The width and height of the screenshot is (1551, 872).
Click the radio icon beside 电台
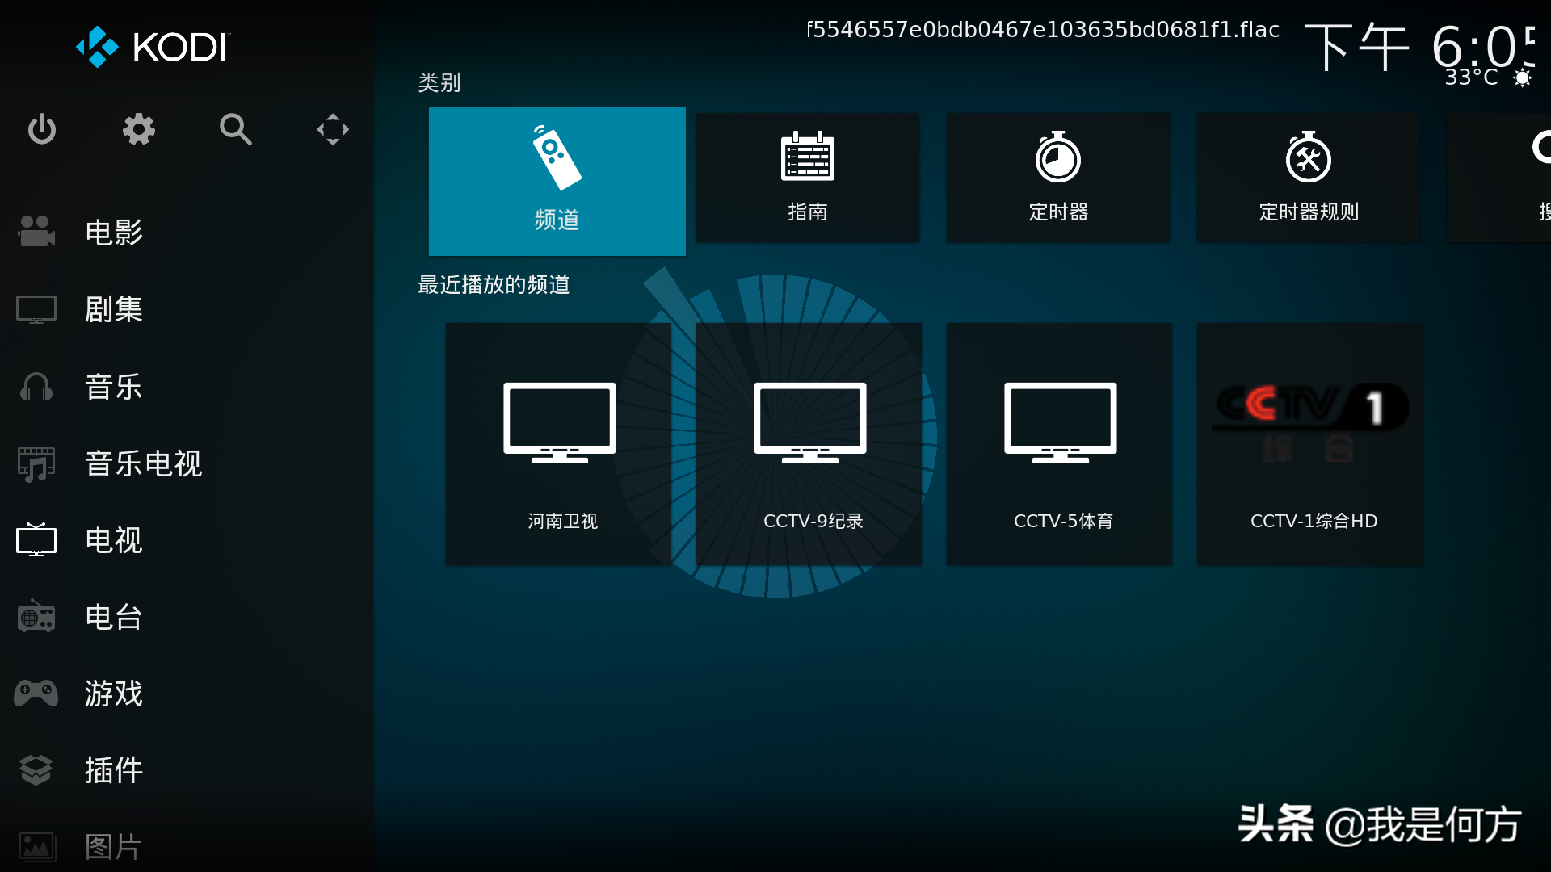[x=36, y=616]
